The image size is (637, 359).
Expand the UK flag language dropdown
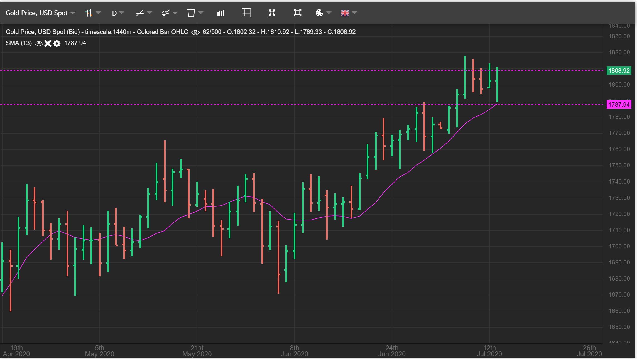(x=354, y=13)
